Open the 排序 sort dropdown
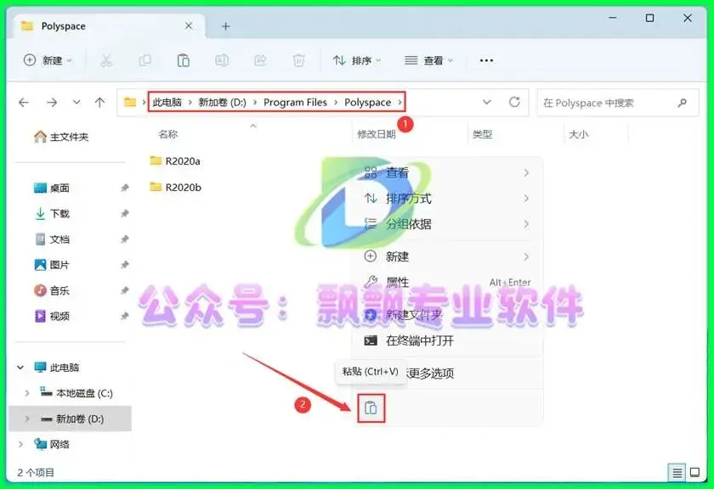Image resolution: width=714 pixels, height=489 pixels. (x=357, y=60)
